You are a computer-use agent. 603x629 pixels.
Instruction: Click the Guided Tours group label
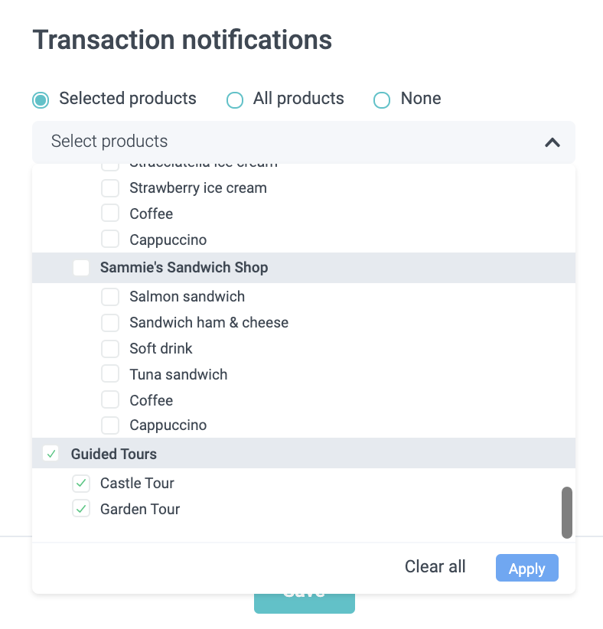click(114, 455)
